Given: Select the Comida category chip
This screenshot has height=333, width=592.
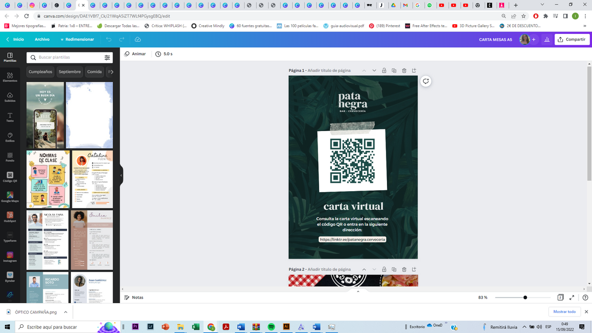Looking at the screenshot, I should pos(95,72).
